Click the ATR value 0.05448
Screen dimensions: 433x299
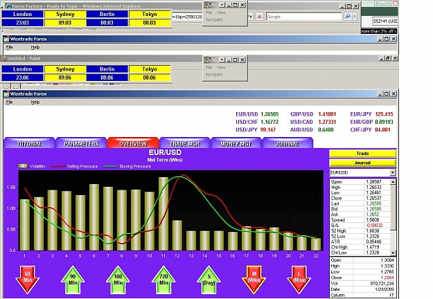pos(373,242)
